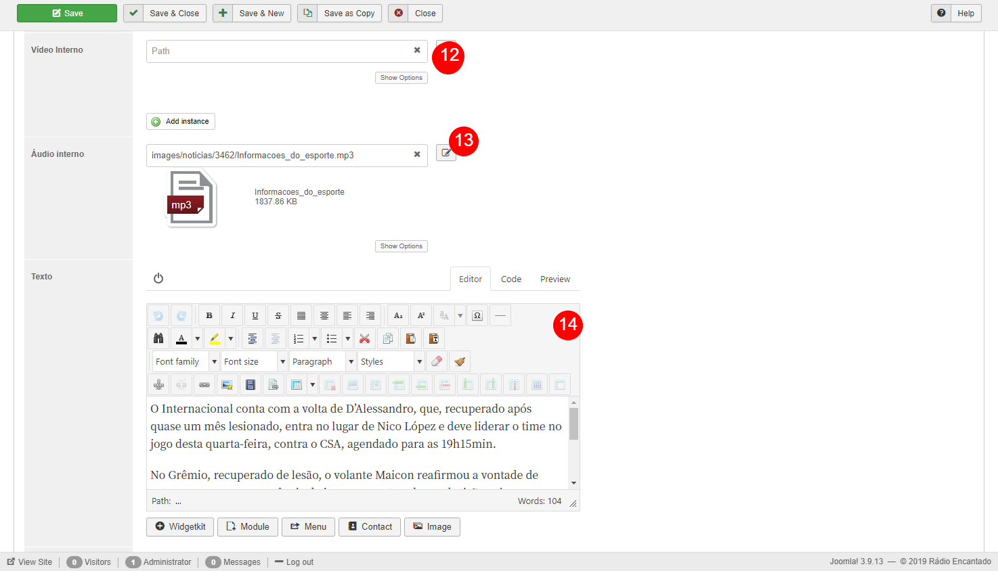Image resolution: width=998 pixels, height=571 pixels.
Task: Click the eraser remove formatting icon
Action: coord(437,361)
